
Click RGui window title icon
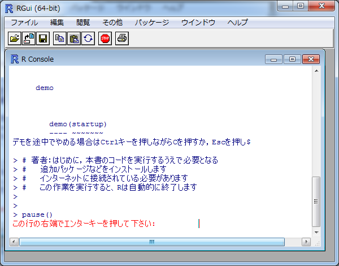pyautogui.click(x=9, y=8)
